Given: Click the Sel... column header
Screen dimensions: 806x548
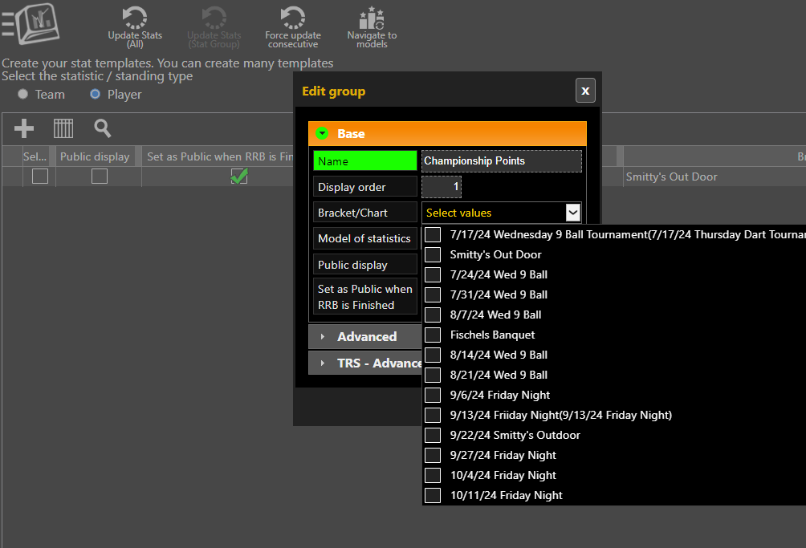Looking at the screenshot, I should click(35, 156).
